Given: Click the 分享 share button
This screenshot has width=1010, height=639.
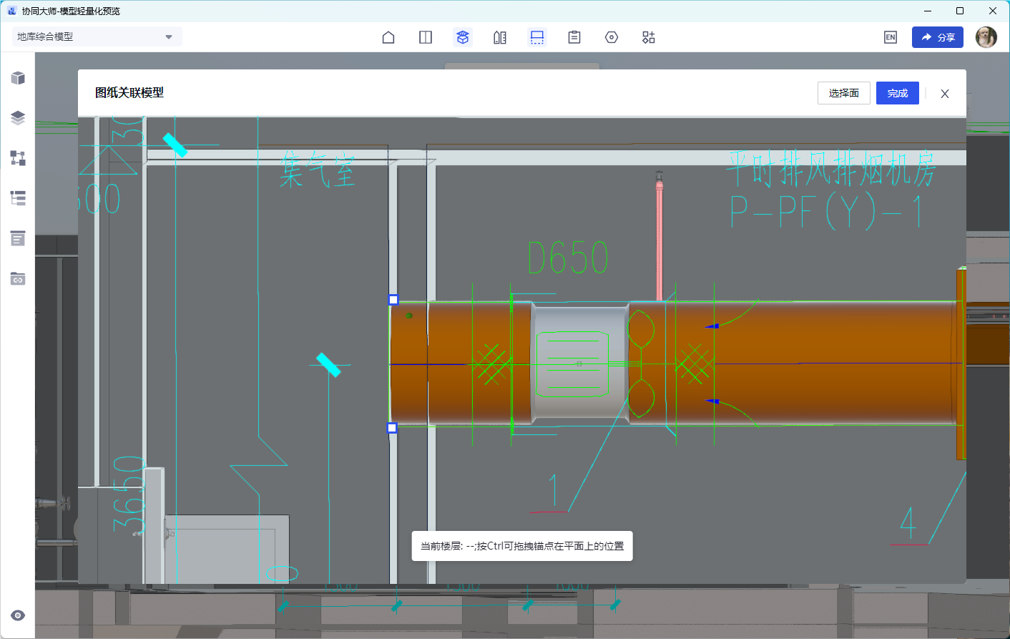Looking at the screenshot, I should tap(937, 37).
